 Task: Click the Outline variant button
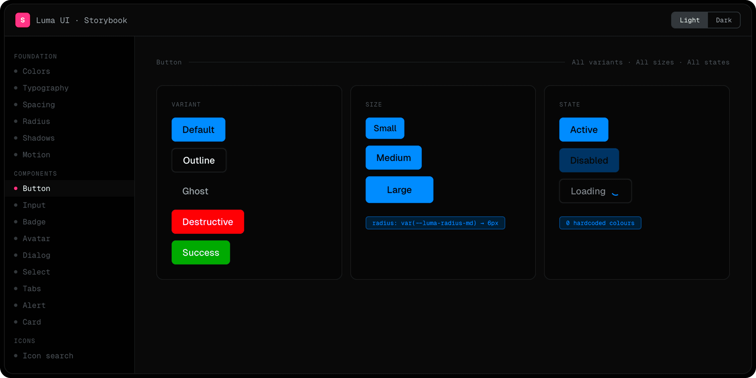click(x=199, y=160)
